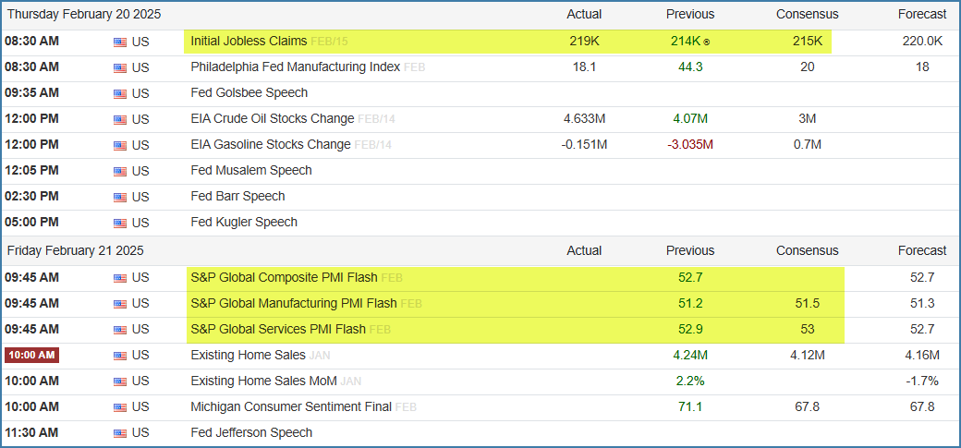Click the flag icon in the EIA Crude Oil row
The image size is (961, 448).
[119, 119]
